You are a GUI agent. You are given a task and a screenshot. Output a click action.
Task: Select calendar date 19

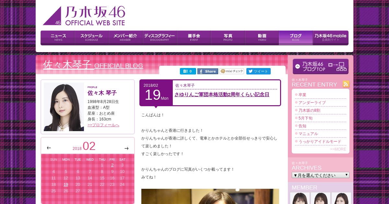tap(66, 185)
